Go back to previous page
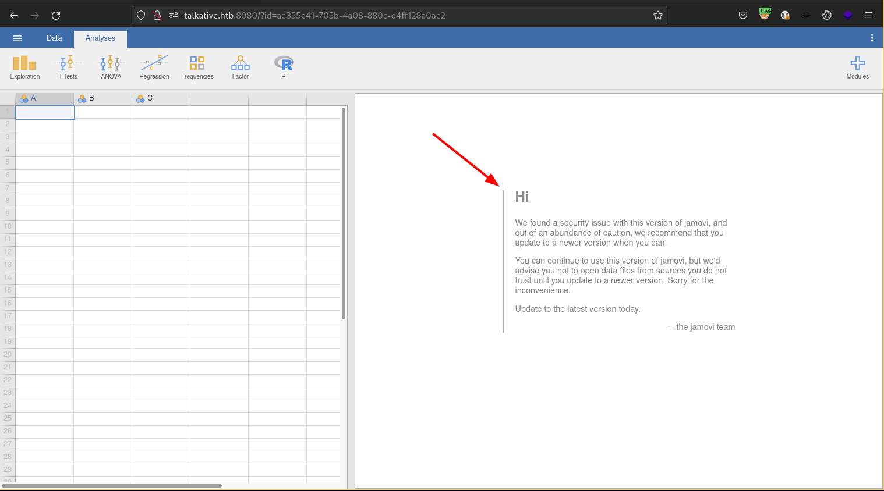The height and width of the screenshot is (491, 884). click(14, 16)
